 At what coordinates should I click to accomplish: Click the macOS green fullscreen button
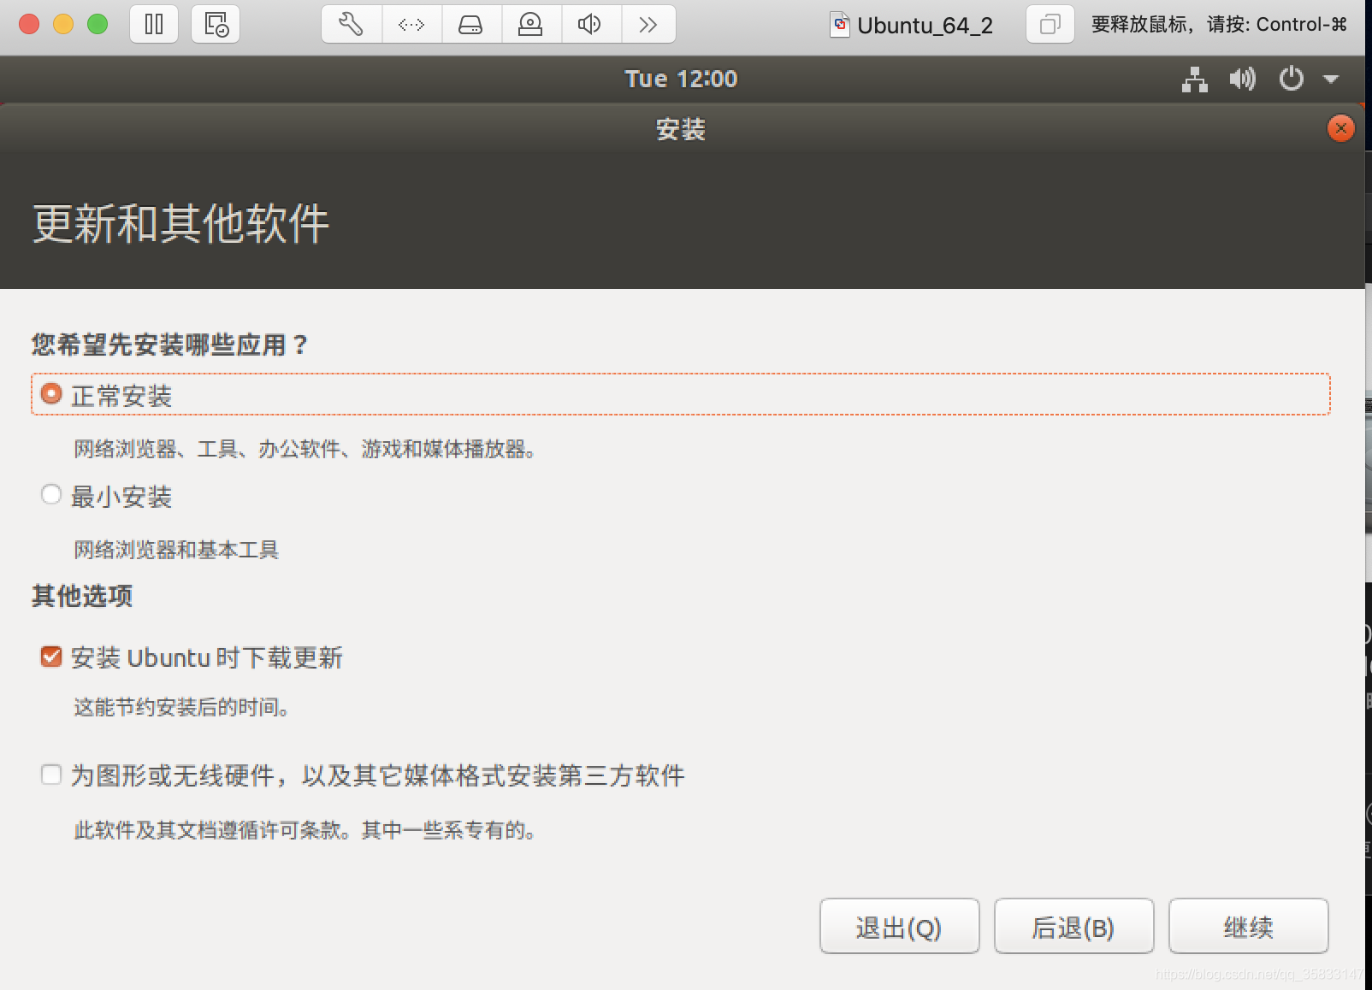98,24
